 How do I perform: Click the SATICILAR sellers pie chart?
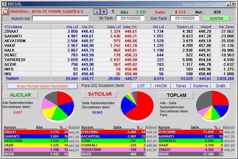pyautogui.click(x=137, y=106)
